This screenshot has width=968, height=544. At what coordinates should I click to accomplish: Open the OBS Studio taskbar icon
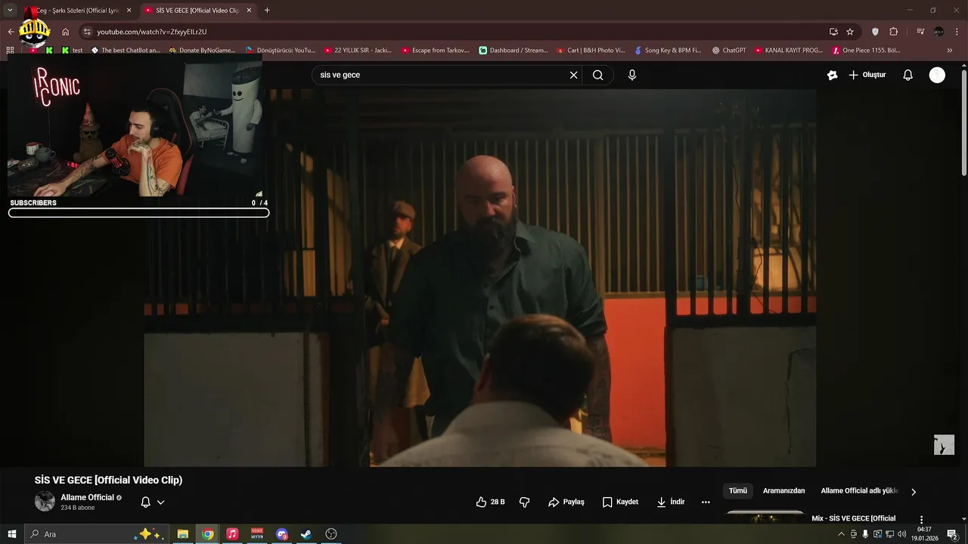pos(331,534)
